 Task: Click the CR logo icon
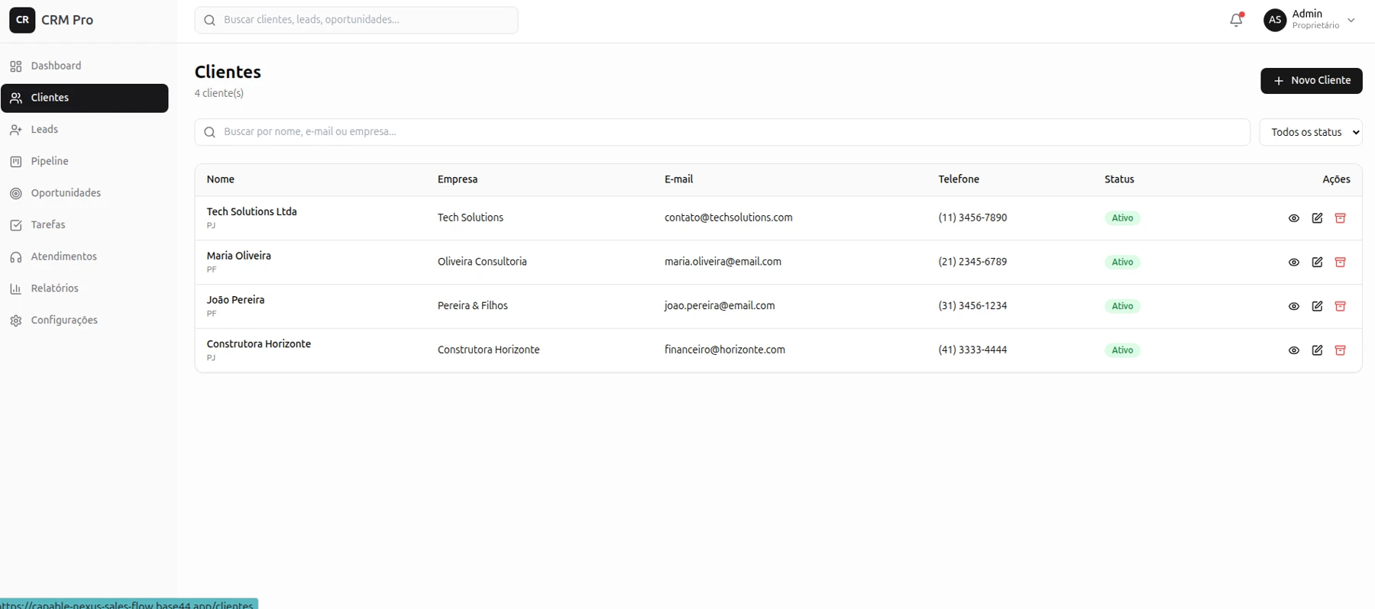tap(22, 20)
